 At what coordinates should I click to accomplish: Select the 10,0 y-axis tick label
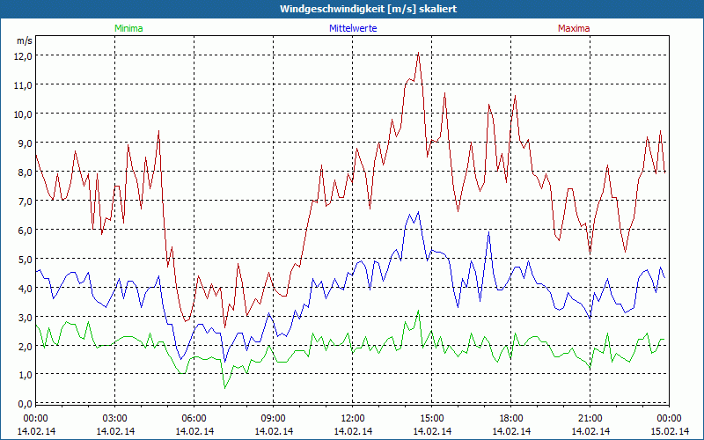pos(23,114)
